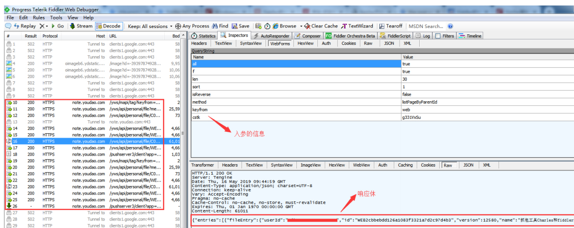Click the QueryString Value column header
Image resolution: width=574 pixels, height=228 pixels.
click(488, 57)
